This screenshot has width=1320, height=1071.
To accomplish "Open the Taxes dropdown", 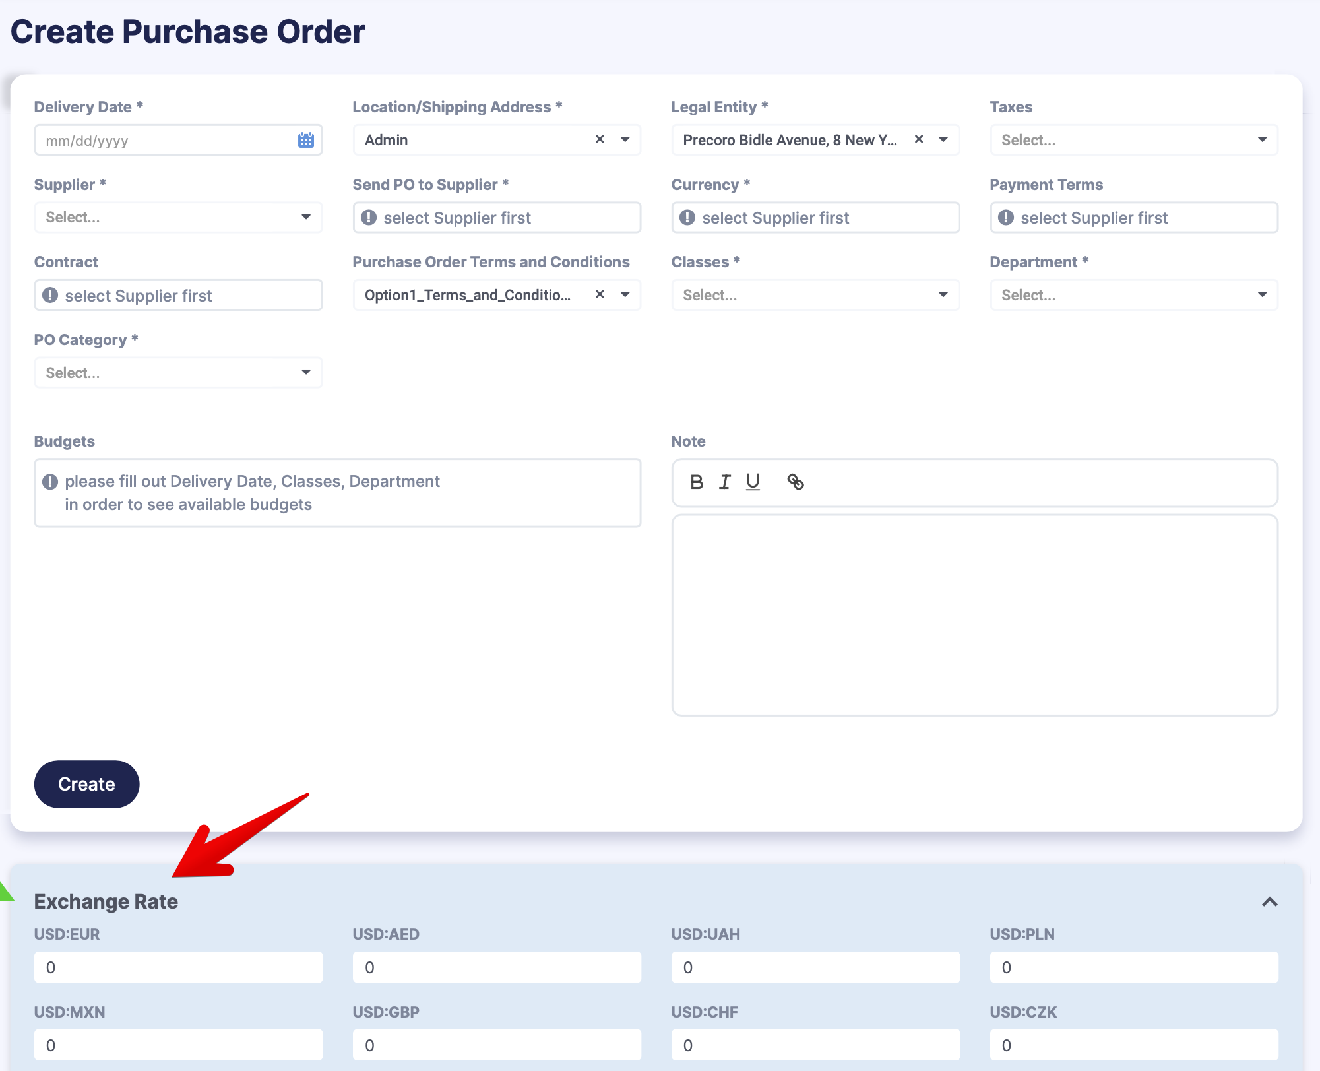I will 1262,140.
